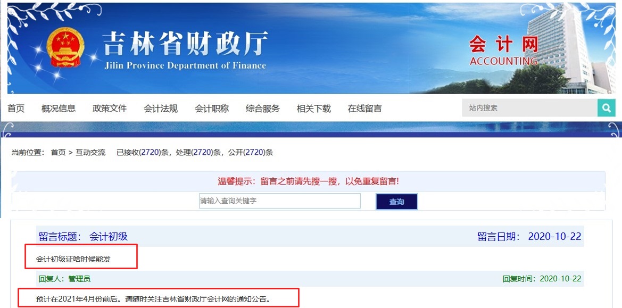
Task: Click the 会计网 ACCOUNTING banner logo
Action: click(x=503, y=52)
